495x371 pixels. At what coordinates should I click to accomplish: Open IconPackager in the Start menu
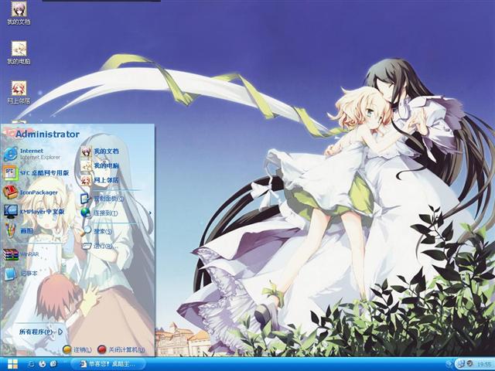(x=31, y=192)
